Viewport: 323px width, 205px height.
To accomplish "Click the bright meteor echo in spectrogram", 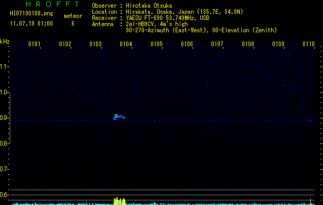I will (x=119, y=117).
